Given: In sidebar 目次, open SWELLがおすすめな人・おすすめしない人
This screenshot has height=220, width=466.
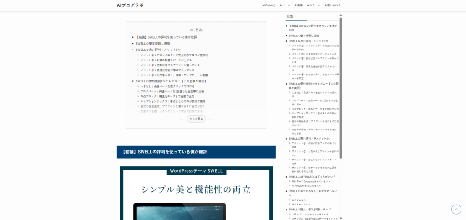Looking at the screenshot, I should point(313,193).
